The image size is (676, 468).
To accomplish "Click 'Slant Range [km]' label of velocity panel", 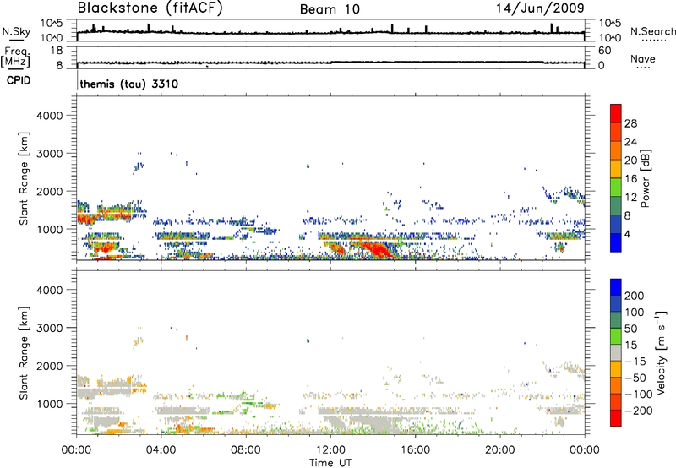I will (x=24, y=353).
